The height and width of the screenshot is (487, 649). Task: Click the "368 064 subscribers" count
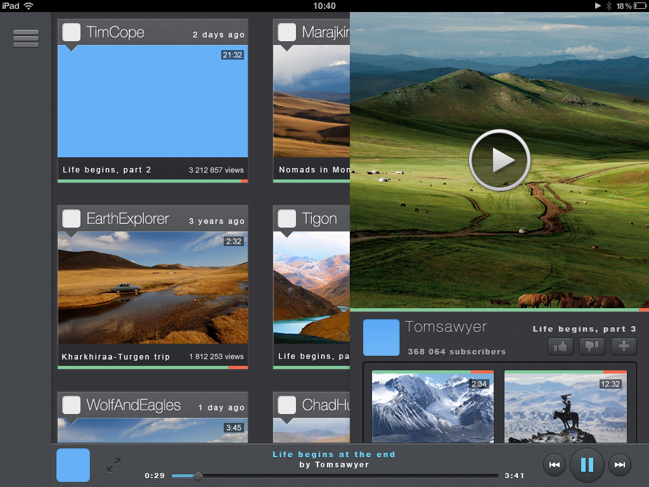point(457,351)
